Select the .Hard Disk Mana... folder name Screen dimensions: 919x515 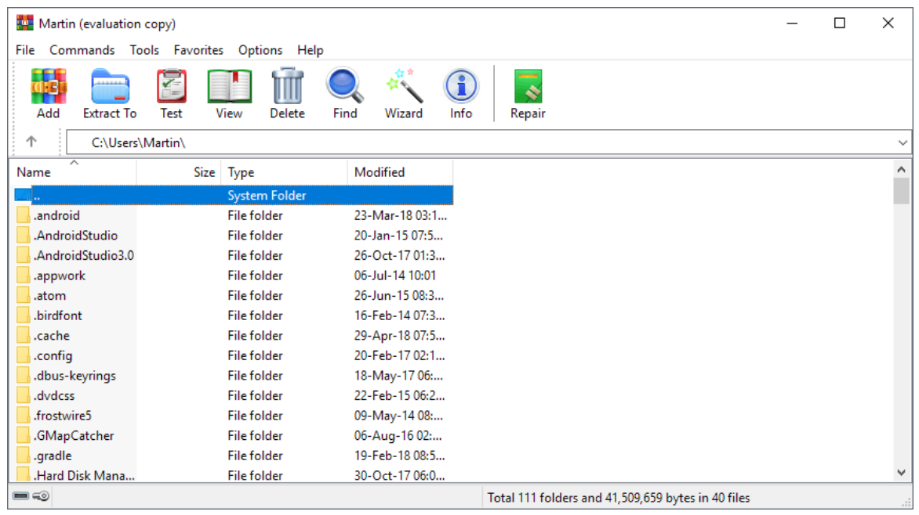point(85,475)
